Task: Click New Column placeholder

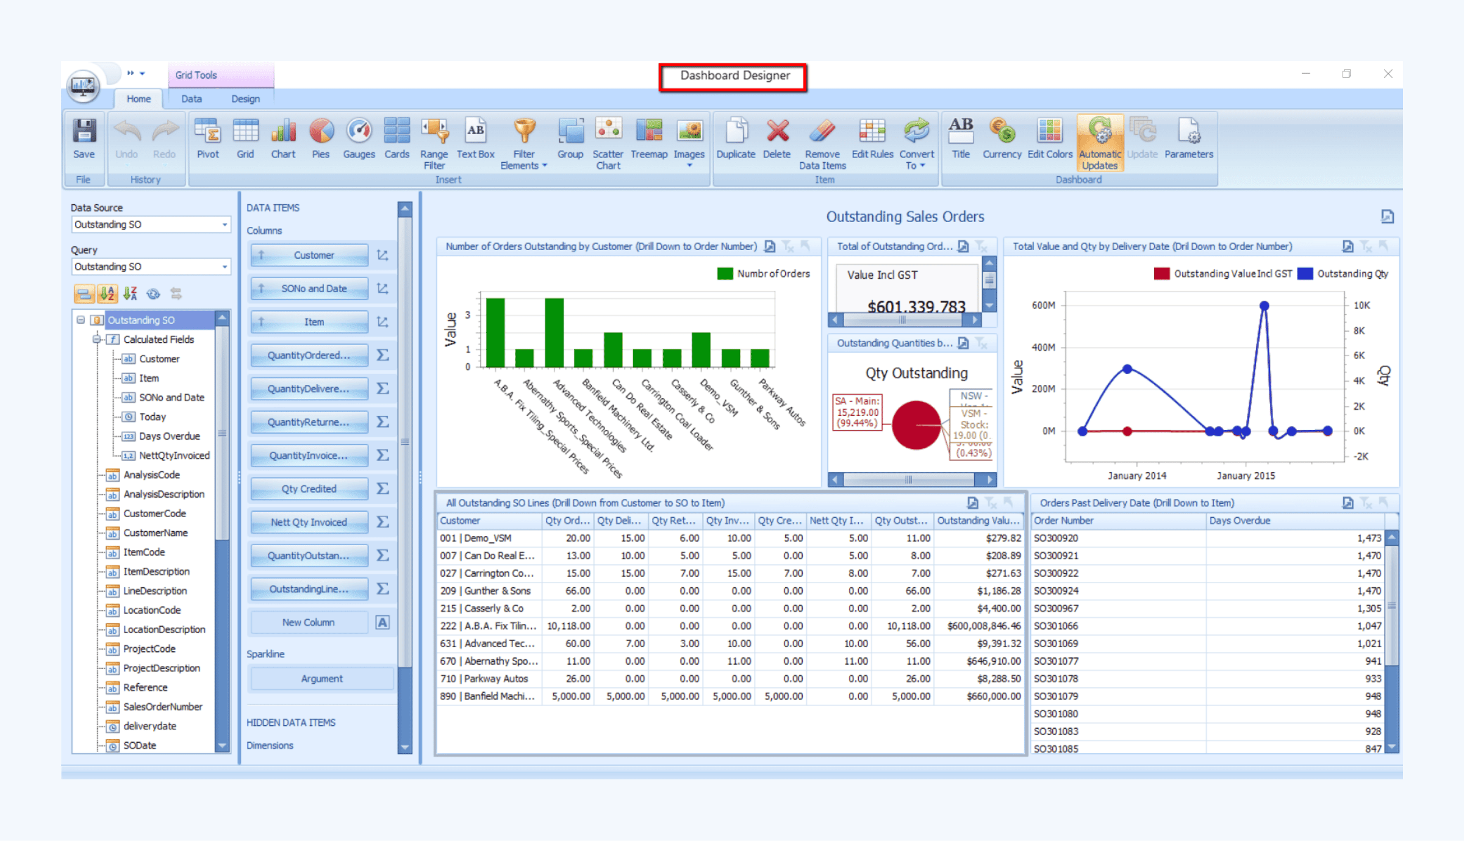Action: 309,622
